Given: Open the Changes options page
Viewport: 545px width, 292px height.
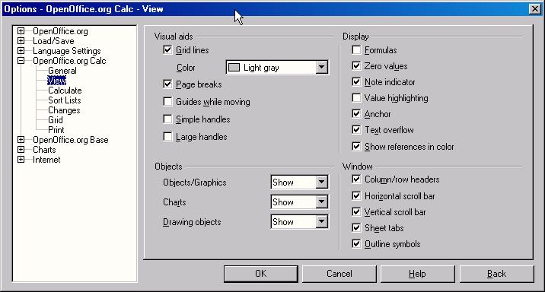Looking at the screenshot, I should point(64,110).
